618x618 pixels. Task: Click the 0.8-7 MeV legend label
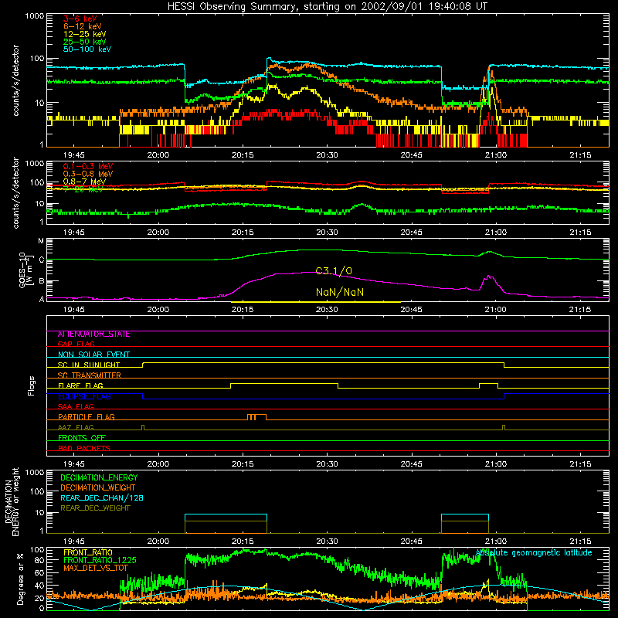point(84,182)
